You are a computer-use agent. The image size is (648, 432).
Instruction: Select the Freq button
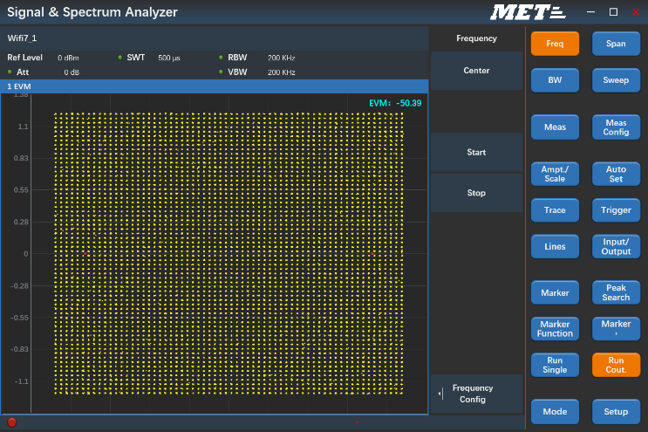pos(555,44)
